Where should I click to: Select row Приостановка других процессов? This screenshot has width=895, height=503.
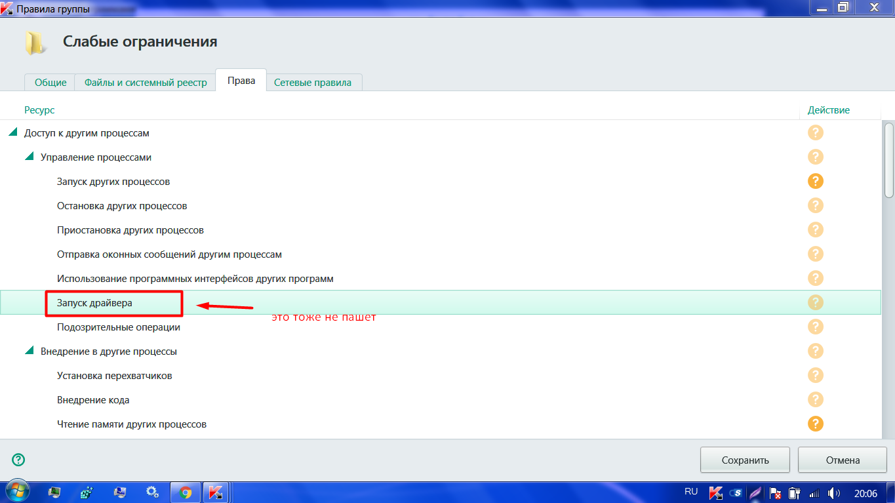(441, 230)
